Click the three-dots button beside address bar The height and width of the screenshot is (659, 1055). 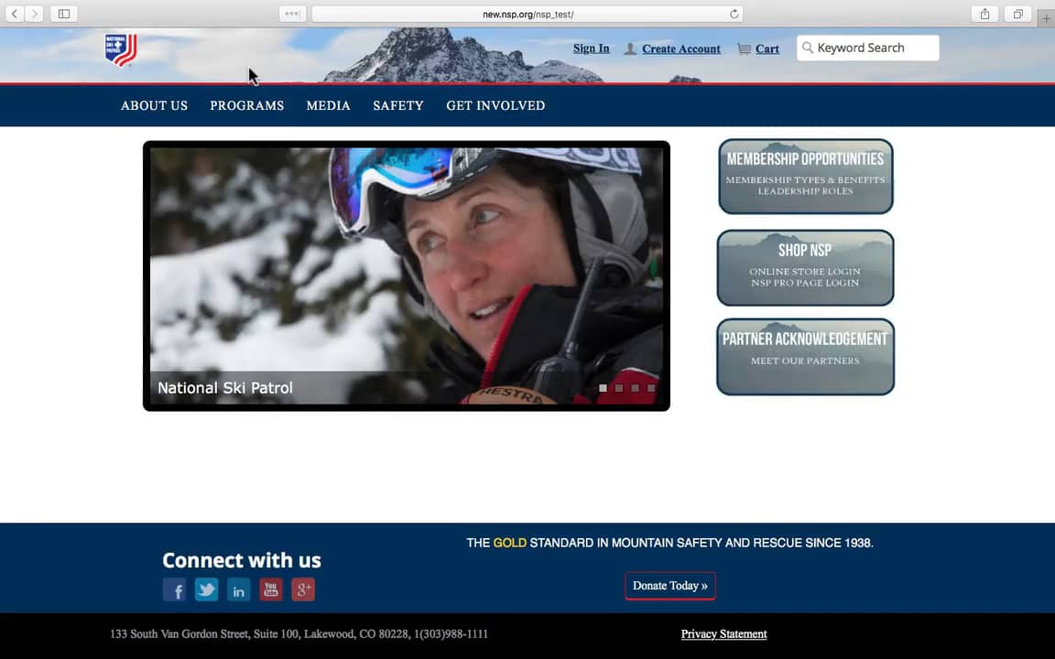click(292, 14)
